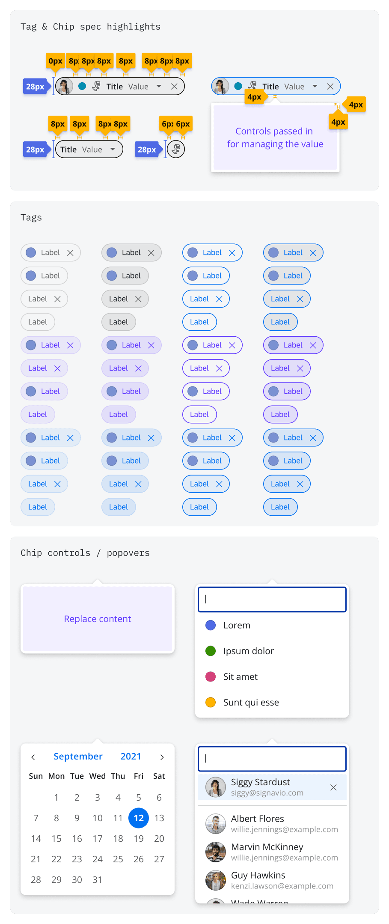The image size is (389, 924).
Task: Click the 2021 year label
Action: point(131,757)
